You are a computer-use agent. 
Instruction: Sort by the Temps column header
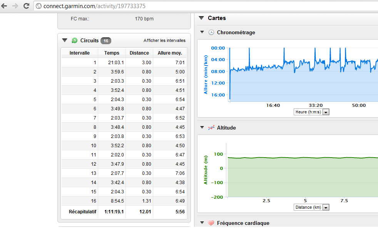[112, 53]
